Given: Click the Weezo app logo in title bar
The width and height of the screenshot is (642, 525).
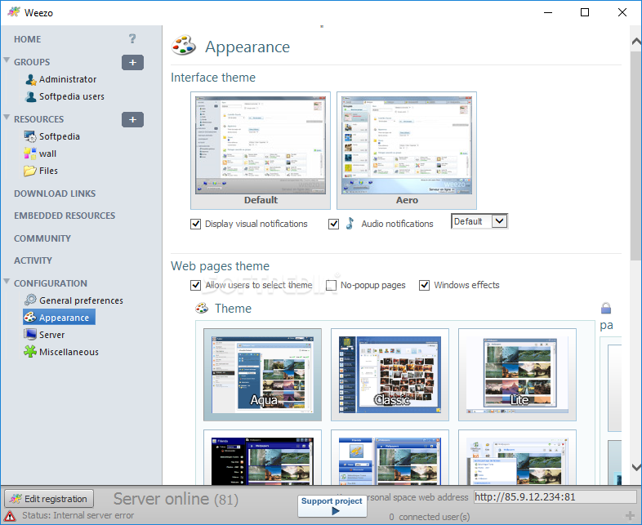Looking at the screenshot, I should tap(14, 12).
